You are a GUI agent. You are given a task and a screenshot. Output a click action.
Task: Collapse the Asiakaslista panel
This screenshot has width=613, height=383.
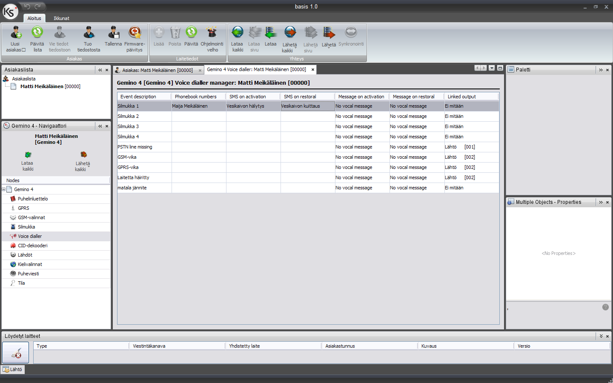[100, 70]
